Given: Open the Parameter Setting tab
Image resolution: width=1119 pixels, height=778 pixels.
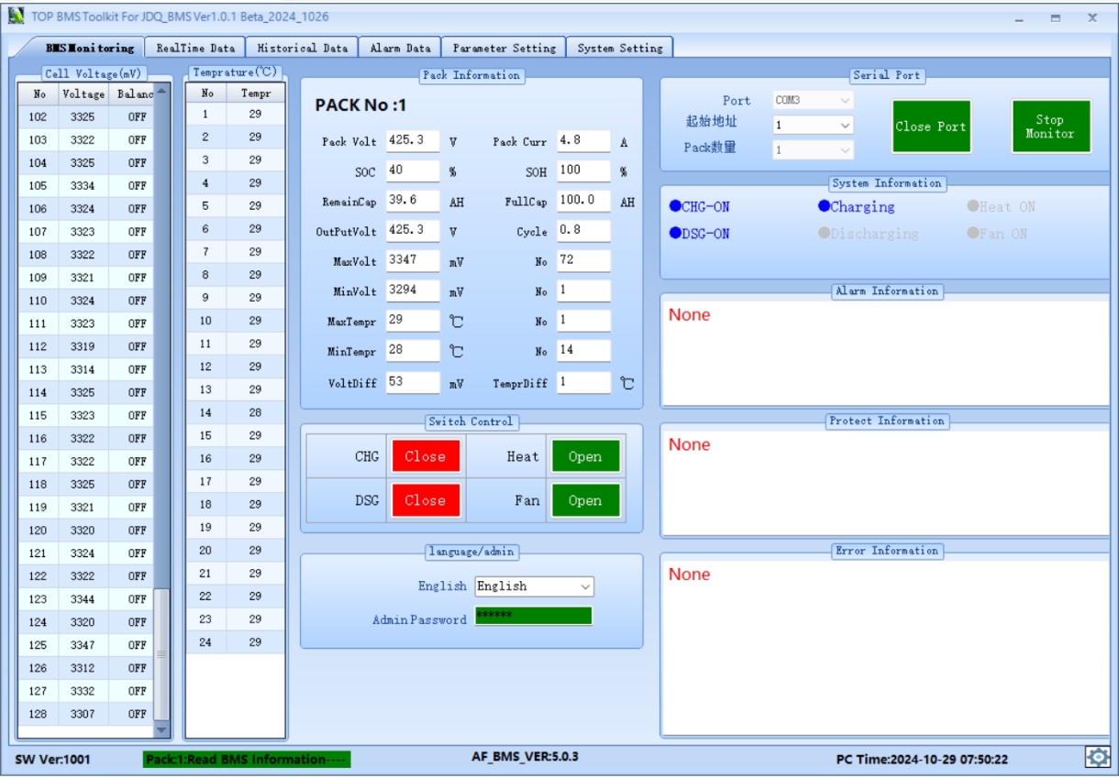Looking at the screenshot, I should [504, 48].
